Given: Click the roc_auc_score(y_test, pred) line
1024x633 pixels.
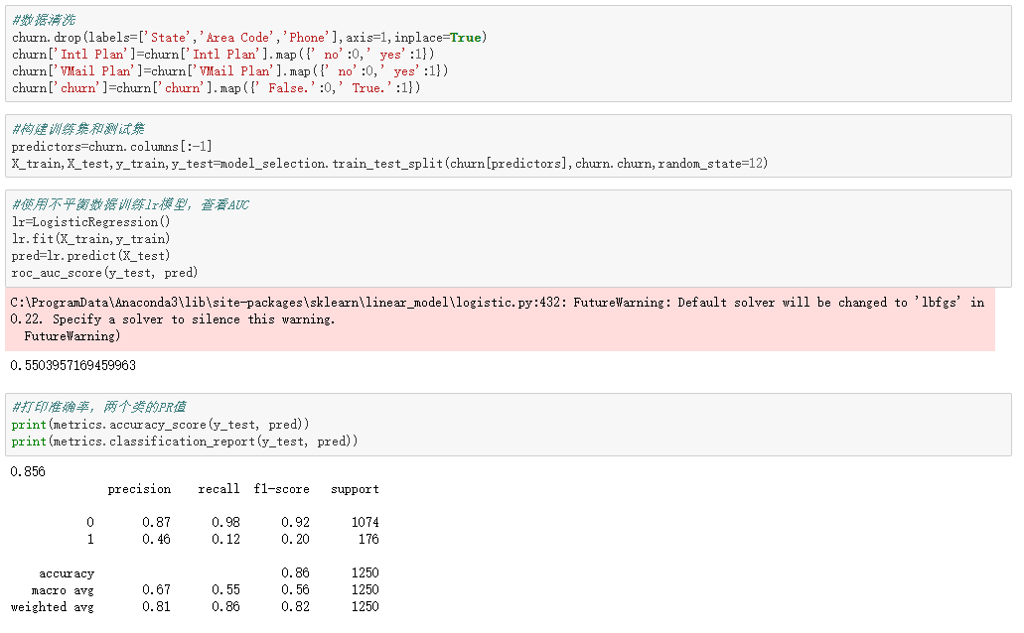Looking at the screenshot, I should coord(105,273).
